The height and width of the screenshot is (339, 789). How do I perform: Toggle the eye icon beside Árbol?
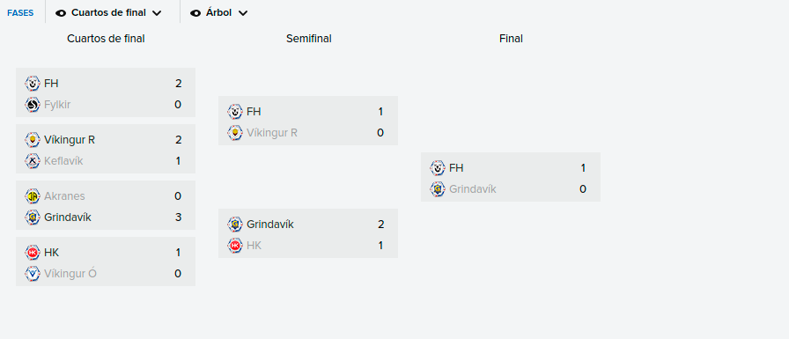(x=195, y=13)
